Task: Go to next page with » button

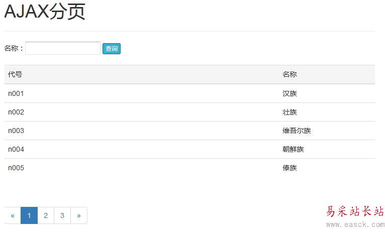Action: [x=79, y=215]
